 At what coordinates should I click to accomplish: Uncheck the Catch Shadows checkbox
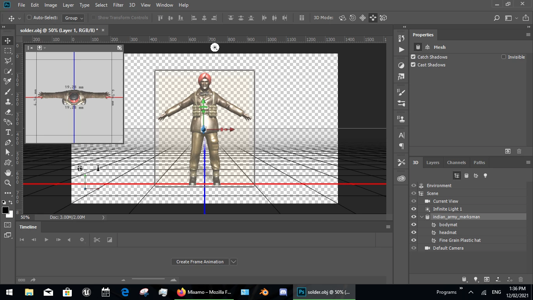(413, 57)
